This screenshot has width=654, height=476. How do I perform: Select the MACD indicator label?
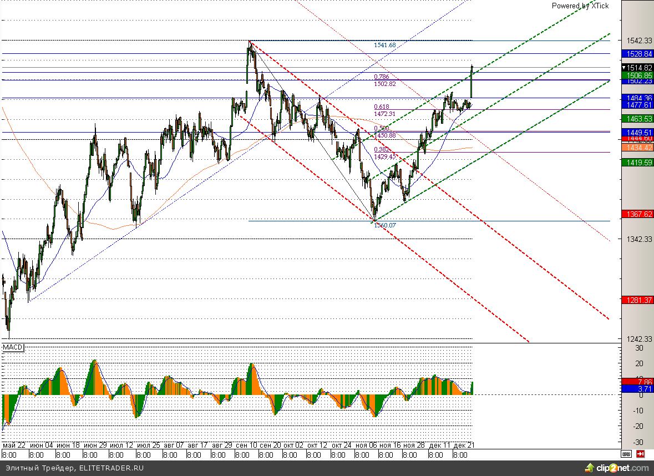pyautogui.click(x=12, y=347)
